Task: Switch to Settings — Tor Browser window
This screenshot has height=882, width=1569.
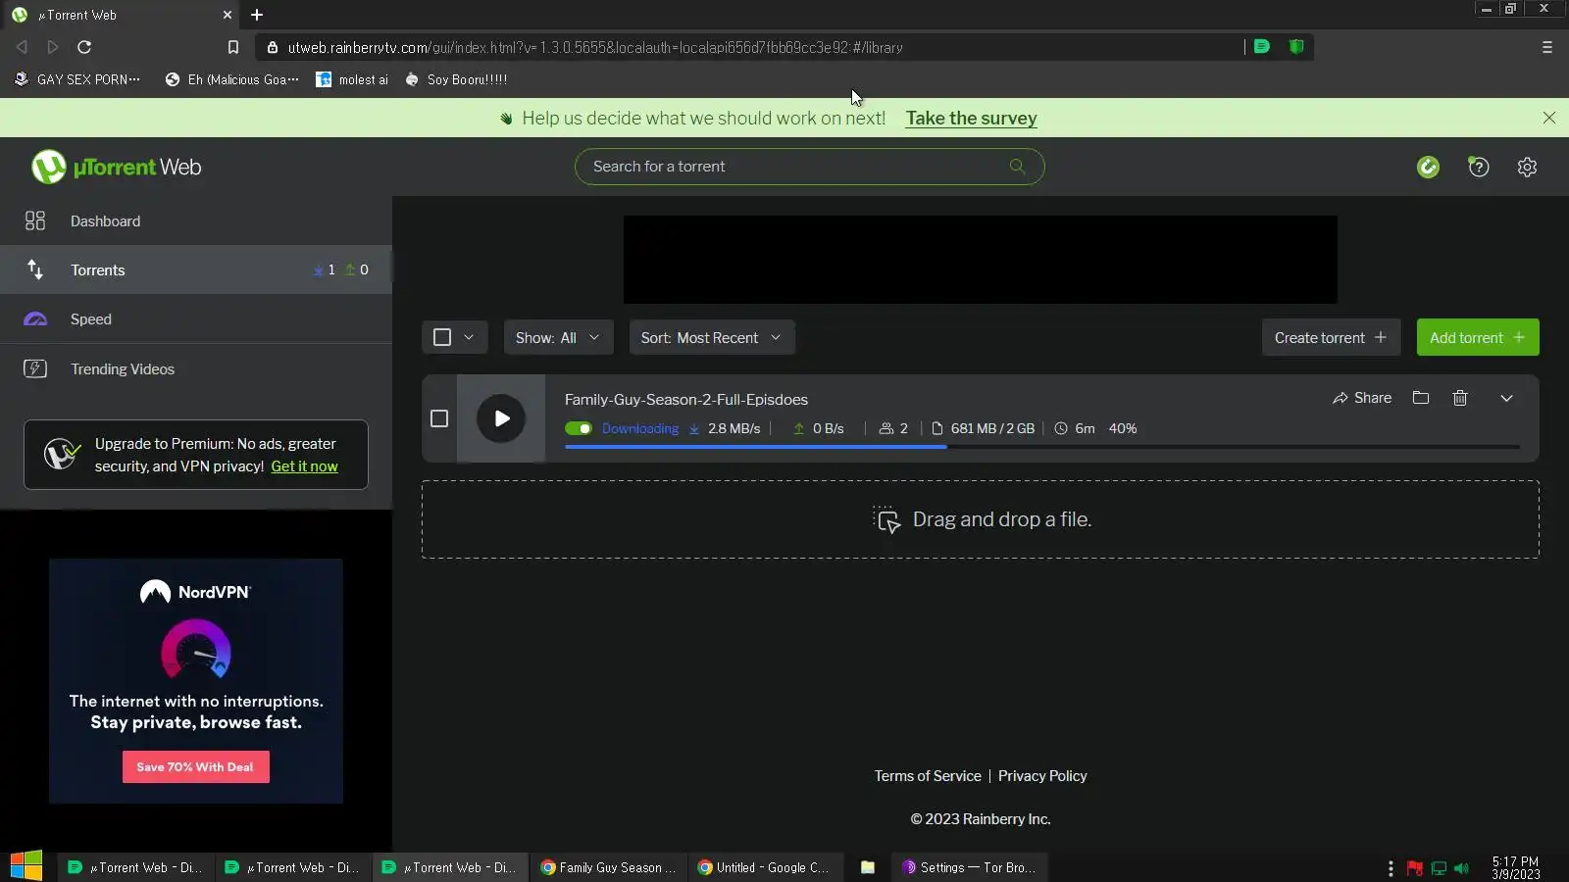Action: (970, 867)
